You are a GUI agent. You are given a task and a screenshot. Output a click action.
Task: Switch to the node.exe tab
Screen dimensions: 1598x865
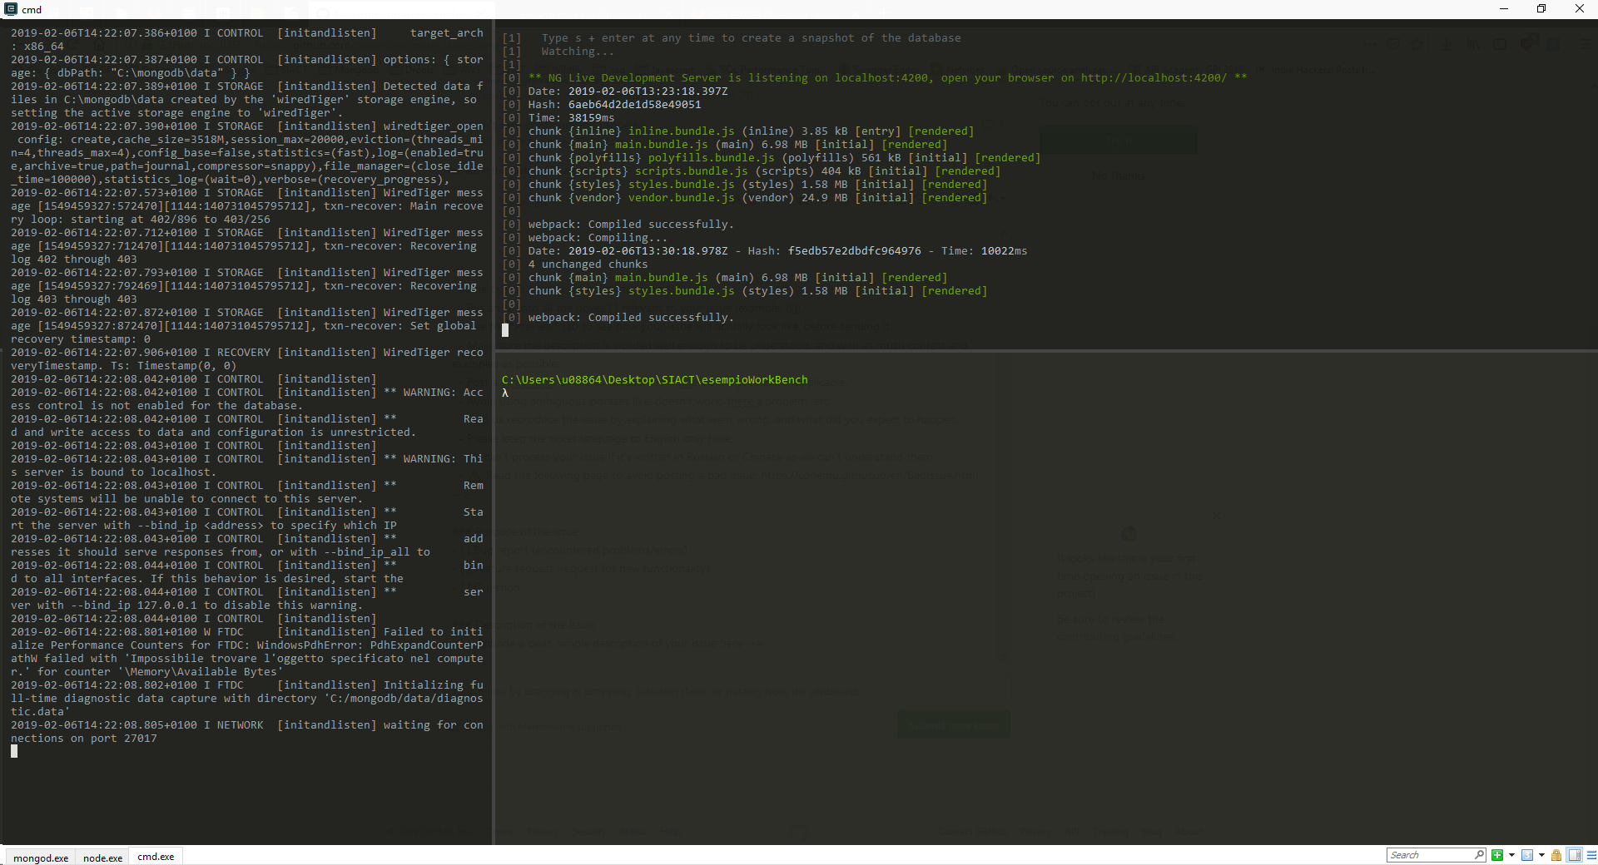[102, 858]
